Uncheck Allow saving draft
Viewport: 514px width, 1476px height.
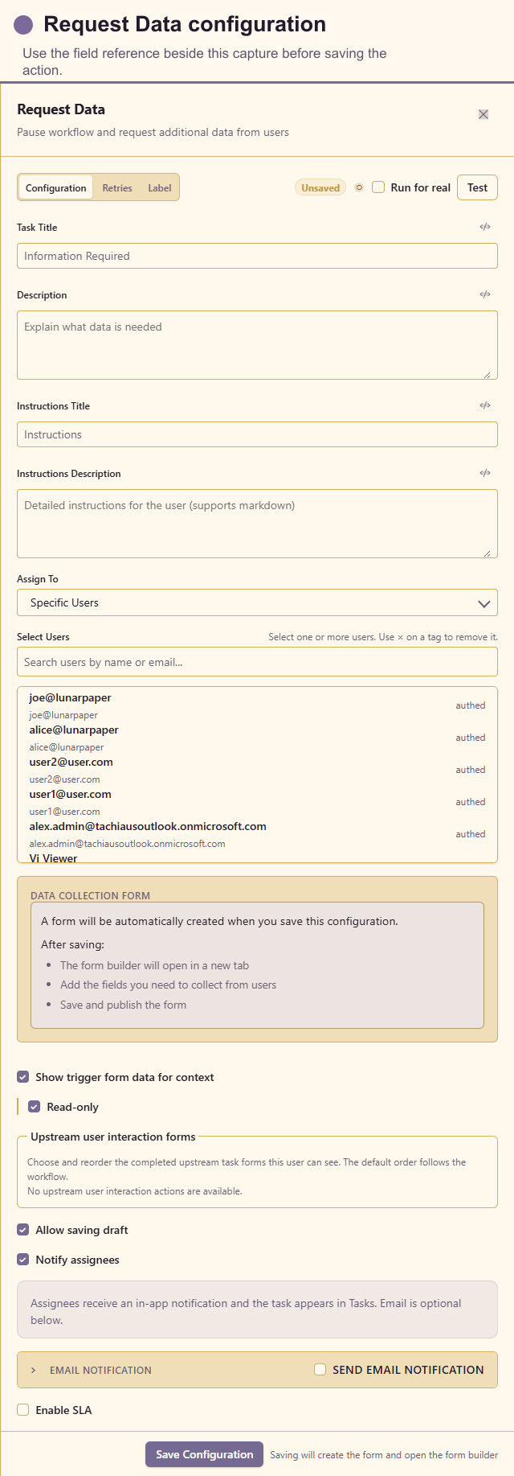[23, 1230]
